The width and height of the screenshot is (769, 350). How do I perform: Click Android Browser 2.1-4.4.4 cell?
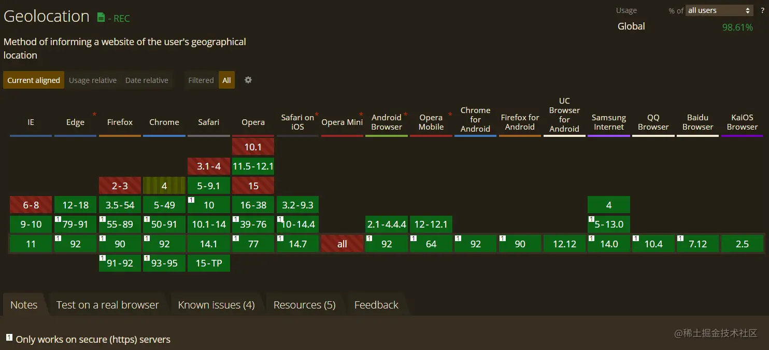pos(387,225)
